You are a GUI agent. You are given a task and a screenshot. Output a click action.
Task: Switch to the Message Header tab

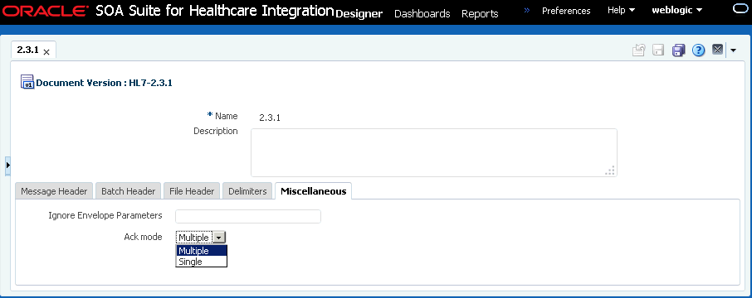coord(54,191)
